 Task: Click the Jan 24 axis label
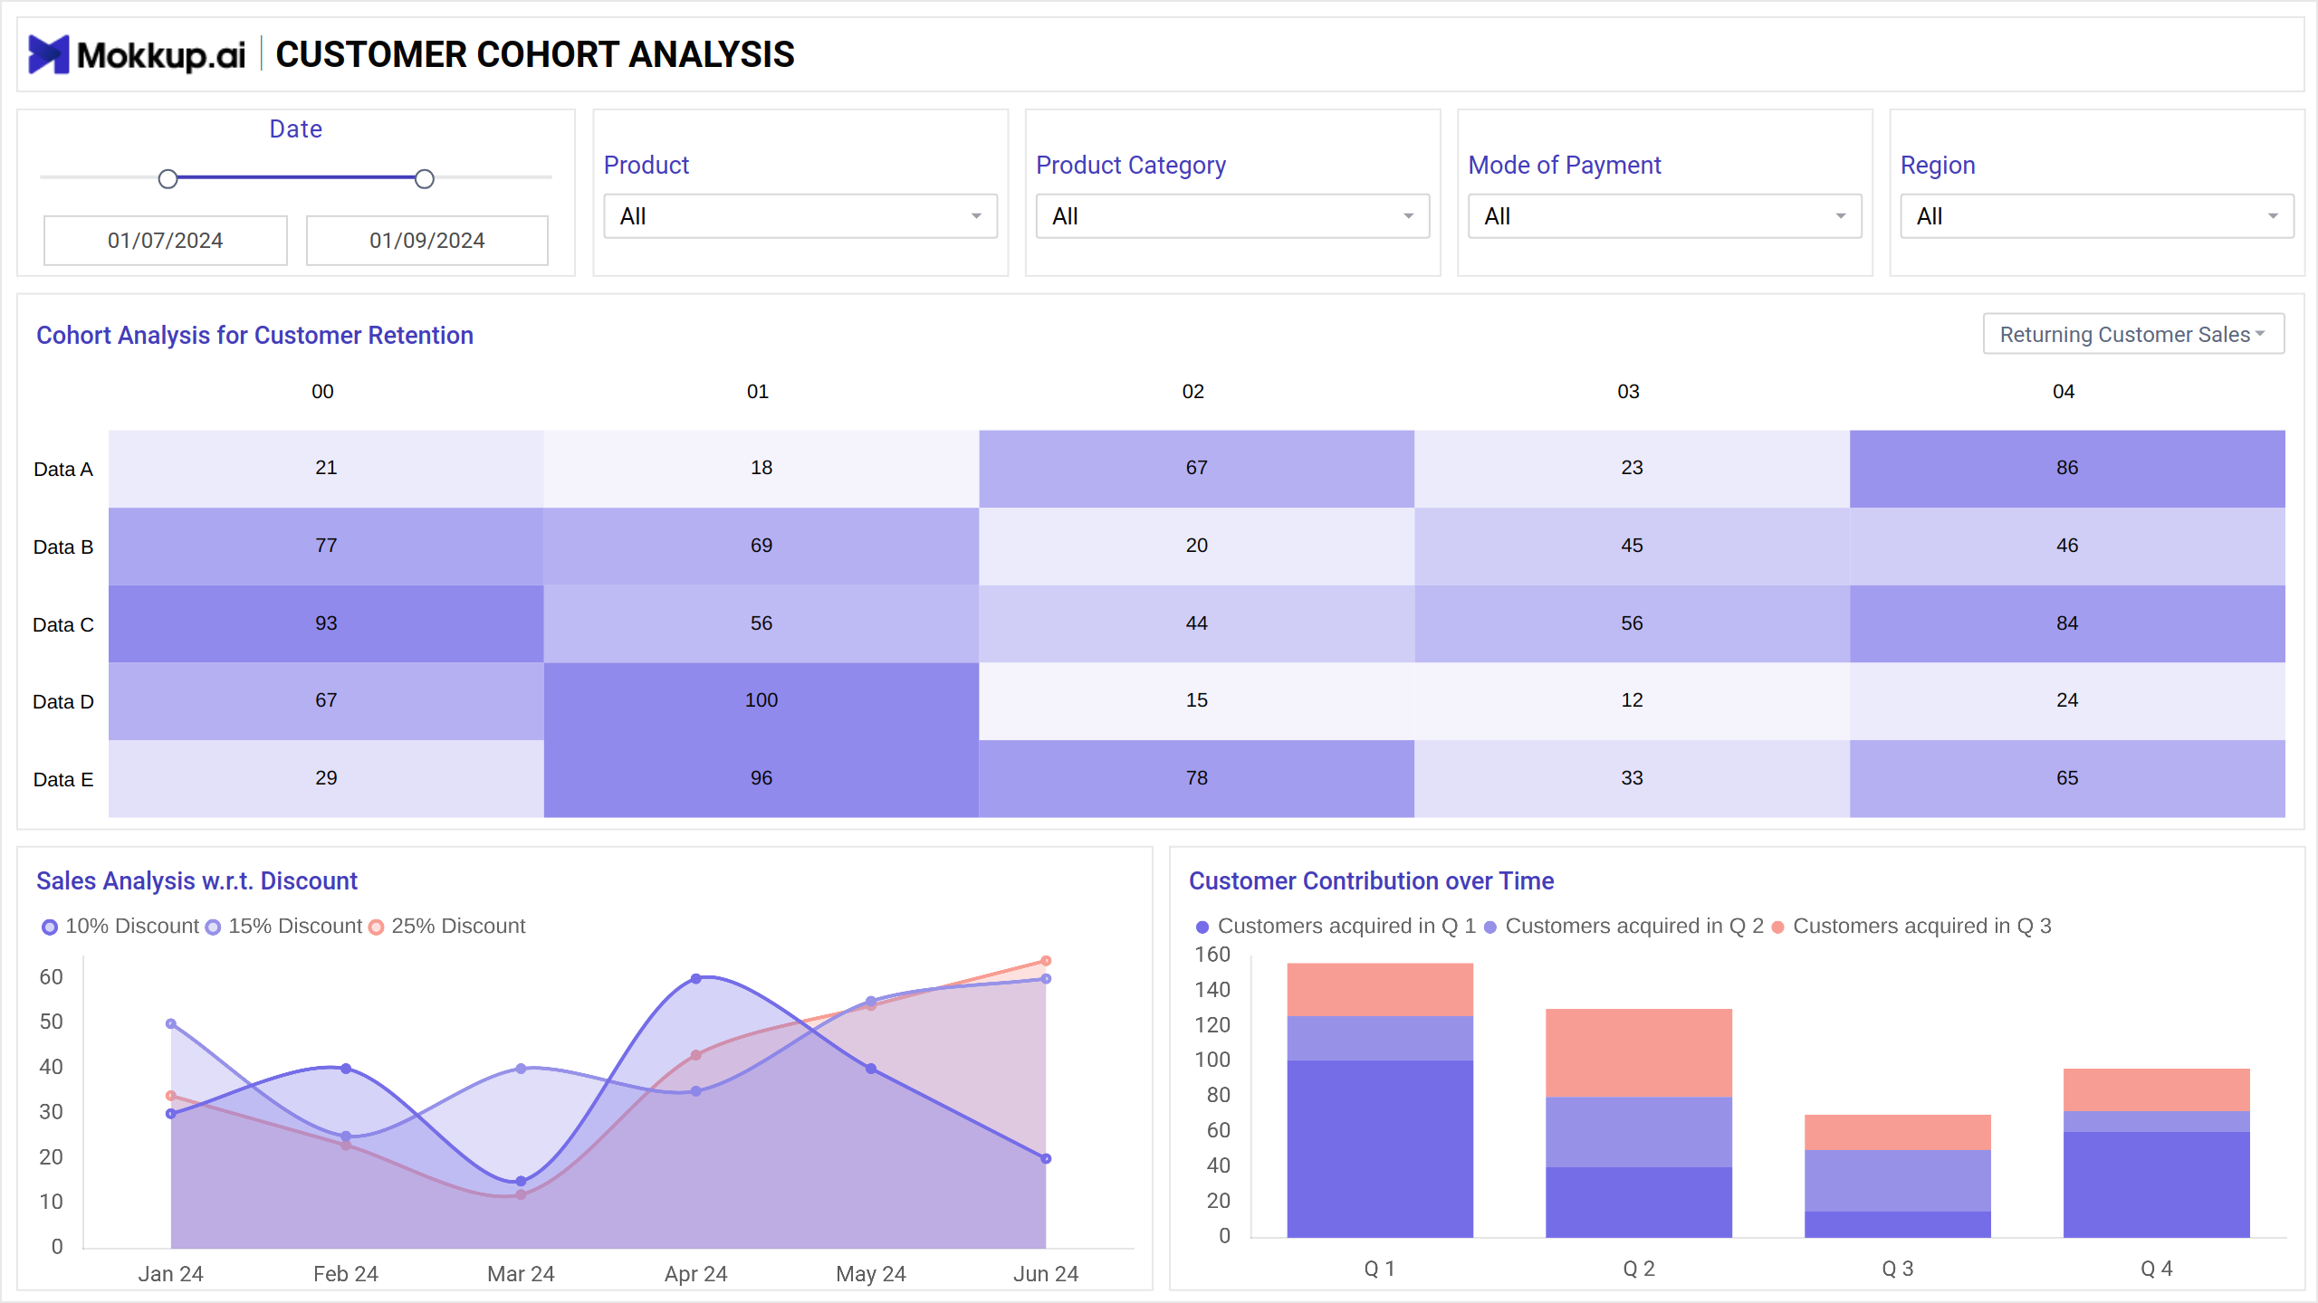[x=171, y=1274]
